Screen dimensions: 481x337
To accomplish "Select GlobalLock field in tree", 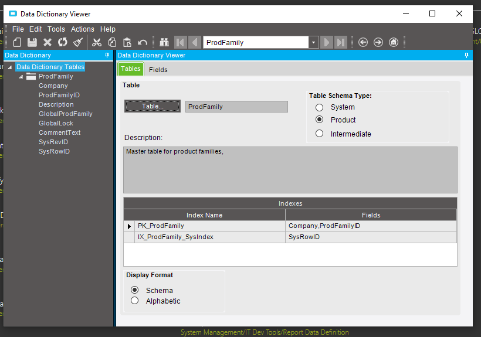I will [x=56, y=123].
